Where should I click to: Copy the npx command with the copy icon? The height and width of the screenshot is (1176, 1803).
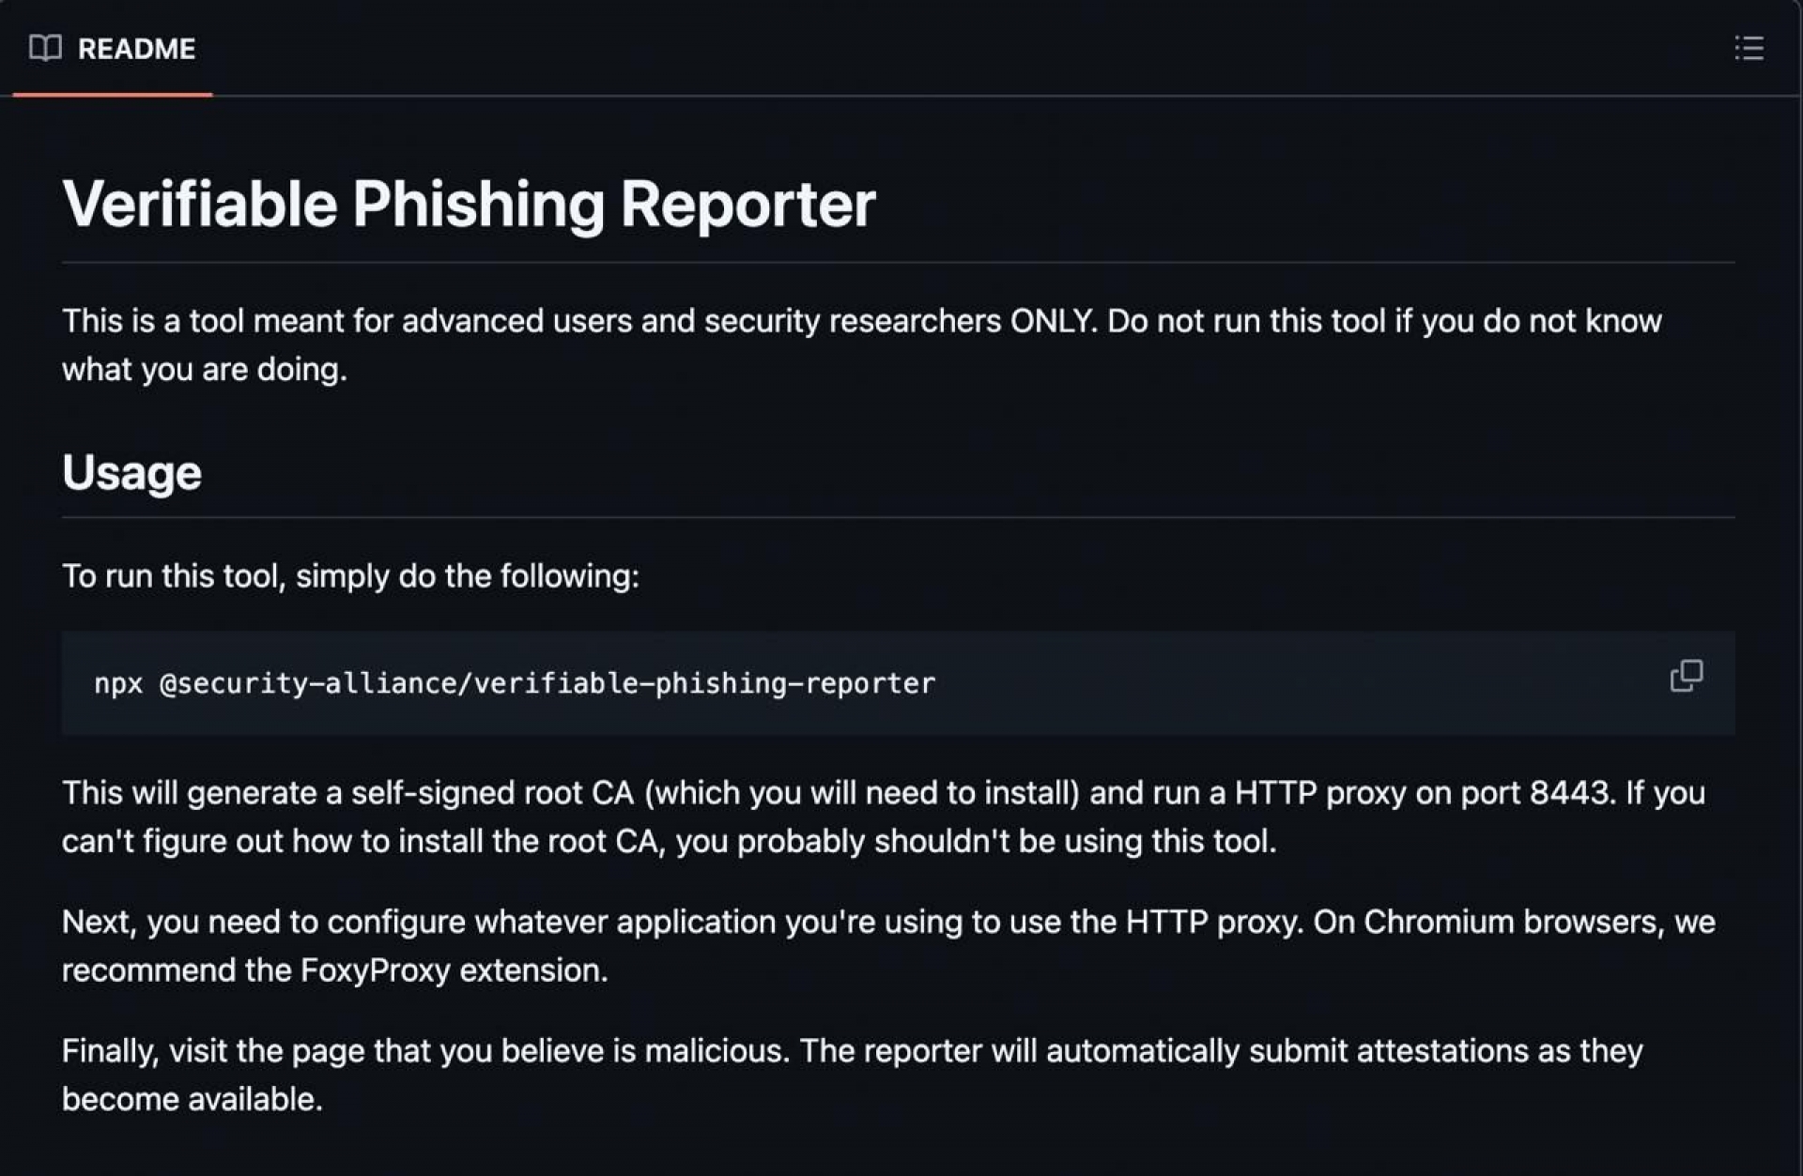coord(1686,675)
